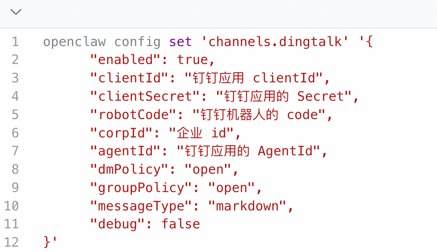Viewport: 437px width, 252px height.
Task: Click the purple 'set' keyword
Action: (181, 42)
